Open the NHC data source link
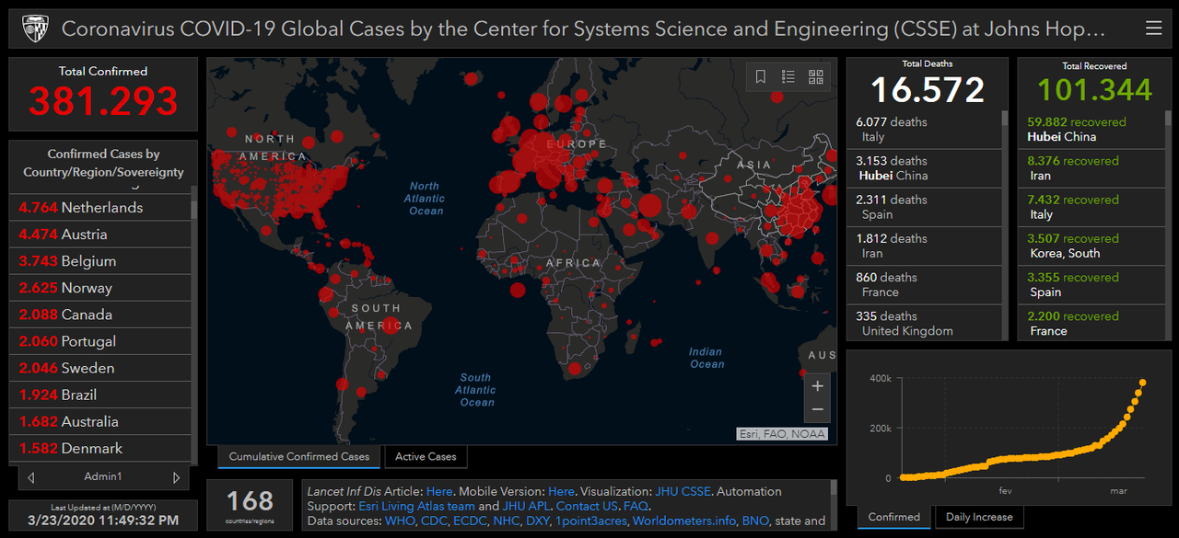This screenshot has width=1179, height=538. coord(507,521)
